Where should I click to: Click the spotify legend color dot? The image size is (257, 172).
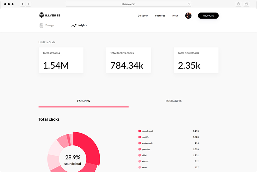[140, 137]
